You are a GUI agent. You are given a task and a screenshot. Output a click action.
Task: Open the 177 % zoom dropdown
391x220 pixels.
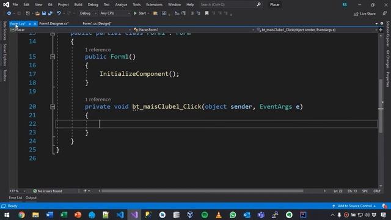18,191
